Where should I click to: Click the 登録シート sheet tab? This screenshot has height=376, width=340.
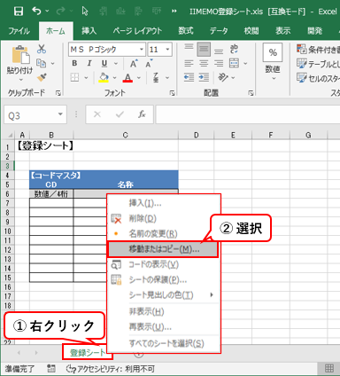click(88, 352)
